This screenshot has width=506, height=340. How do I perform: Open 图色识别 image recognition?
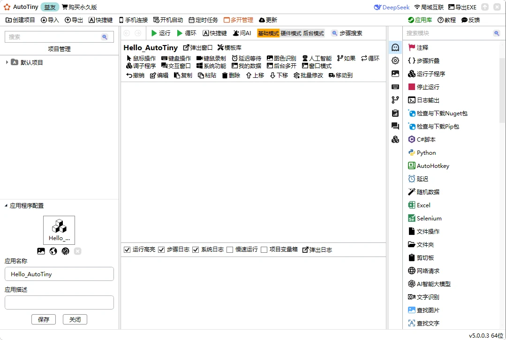tap(281, 59)
